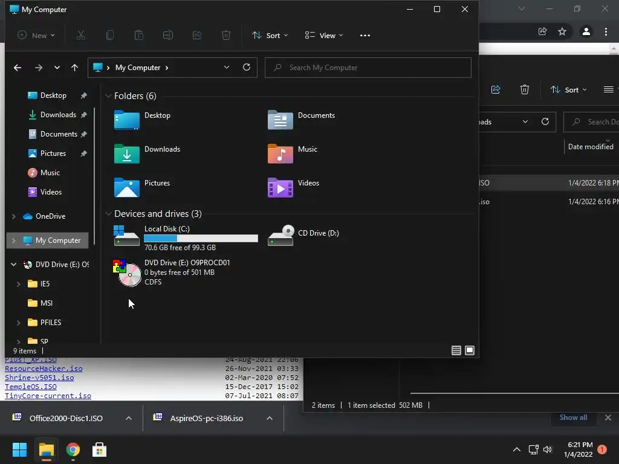Go forward with the forward arrow

[38, 68]
